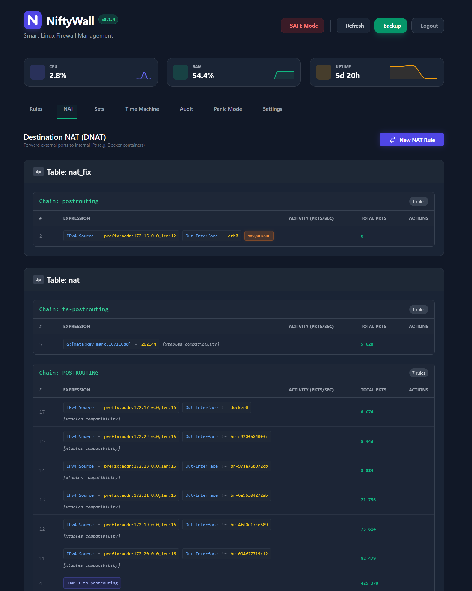Image resolution: width=472 pixels, height=591 pixels.
Task: Click the Uptime stat icon square
Action: click(x=324, y=72)
